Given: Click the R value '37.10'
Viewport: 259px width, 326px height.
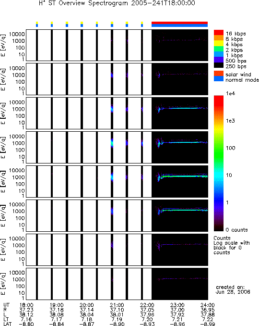Looking at the screenshot, I should tap(117, 310).
